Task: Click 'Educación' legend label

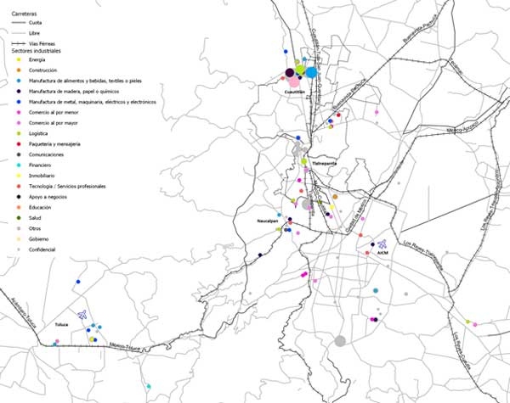Action: tap(40, 208)
